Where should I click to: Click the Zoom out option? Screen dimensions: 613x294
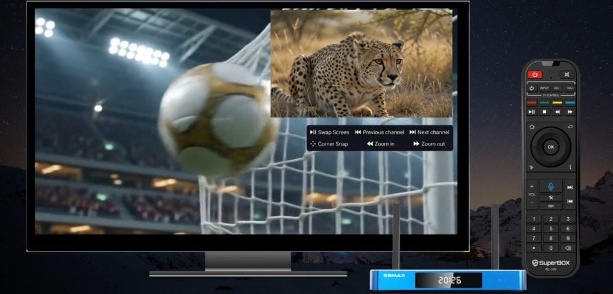[429, 144]
